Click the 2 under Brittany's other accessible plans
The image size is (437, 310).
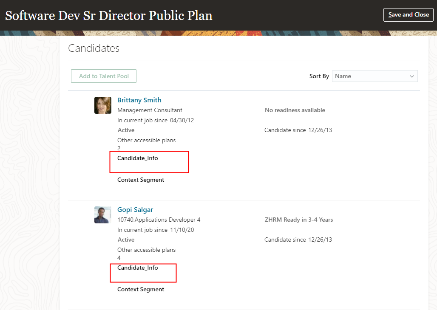click(119, 148)
